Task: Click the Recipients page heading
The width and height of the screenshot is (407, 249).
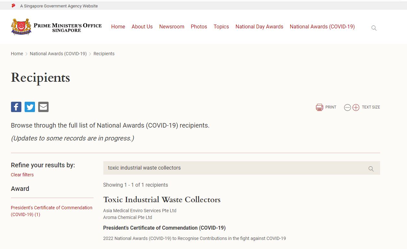Action: (x=40, y=78)
